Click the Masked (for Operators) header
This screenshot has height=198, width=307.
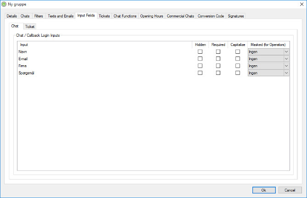coord(268,45)
